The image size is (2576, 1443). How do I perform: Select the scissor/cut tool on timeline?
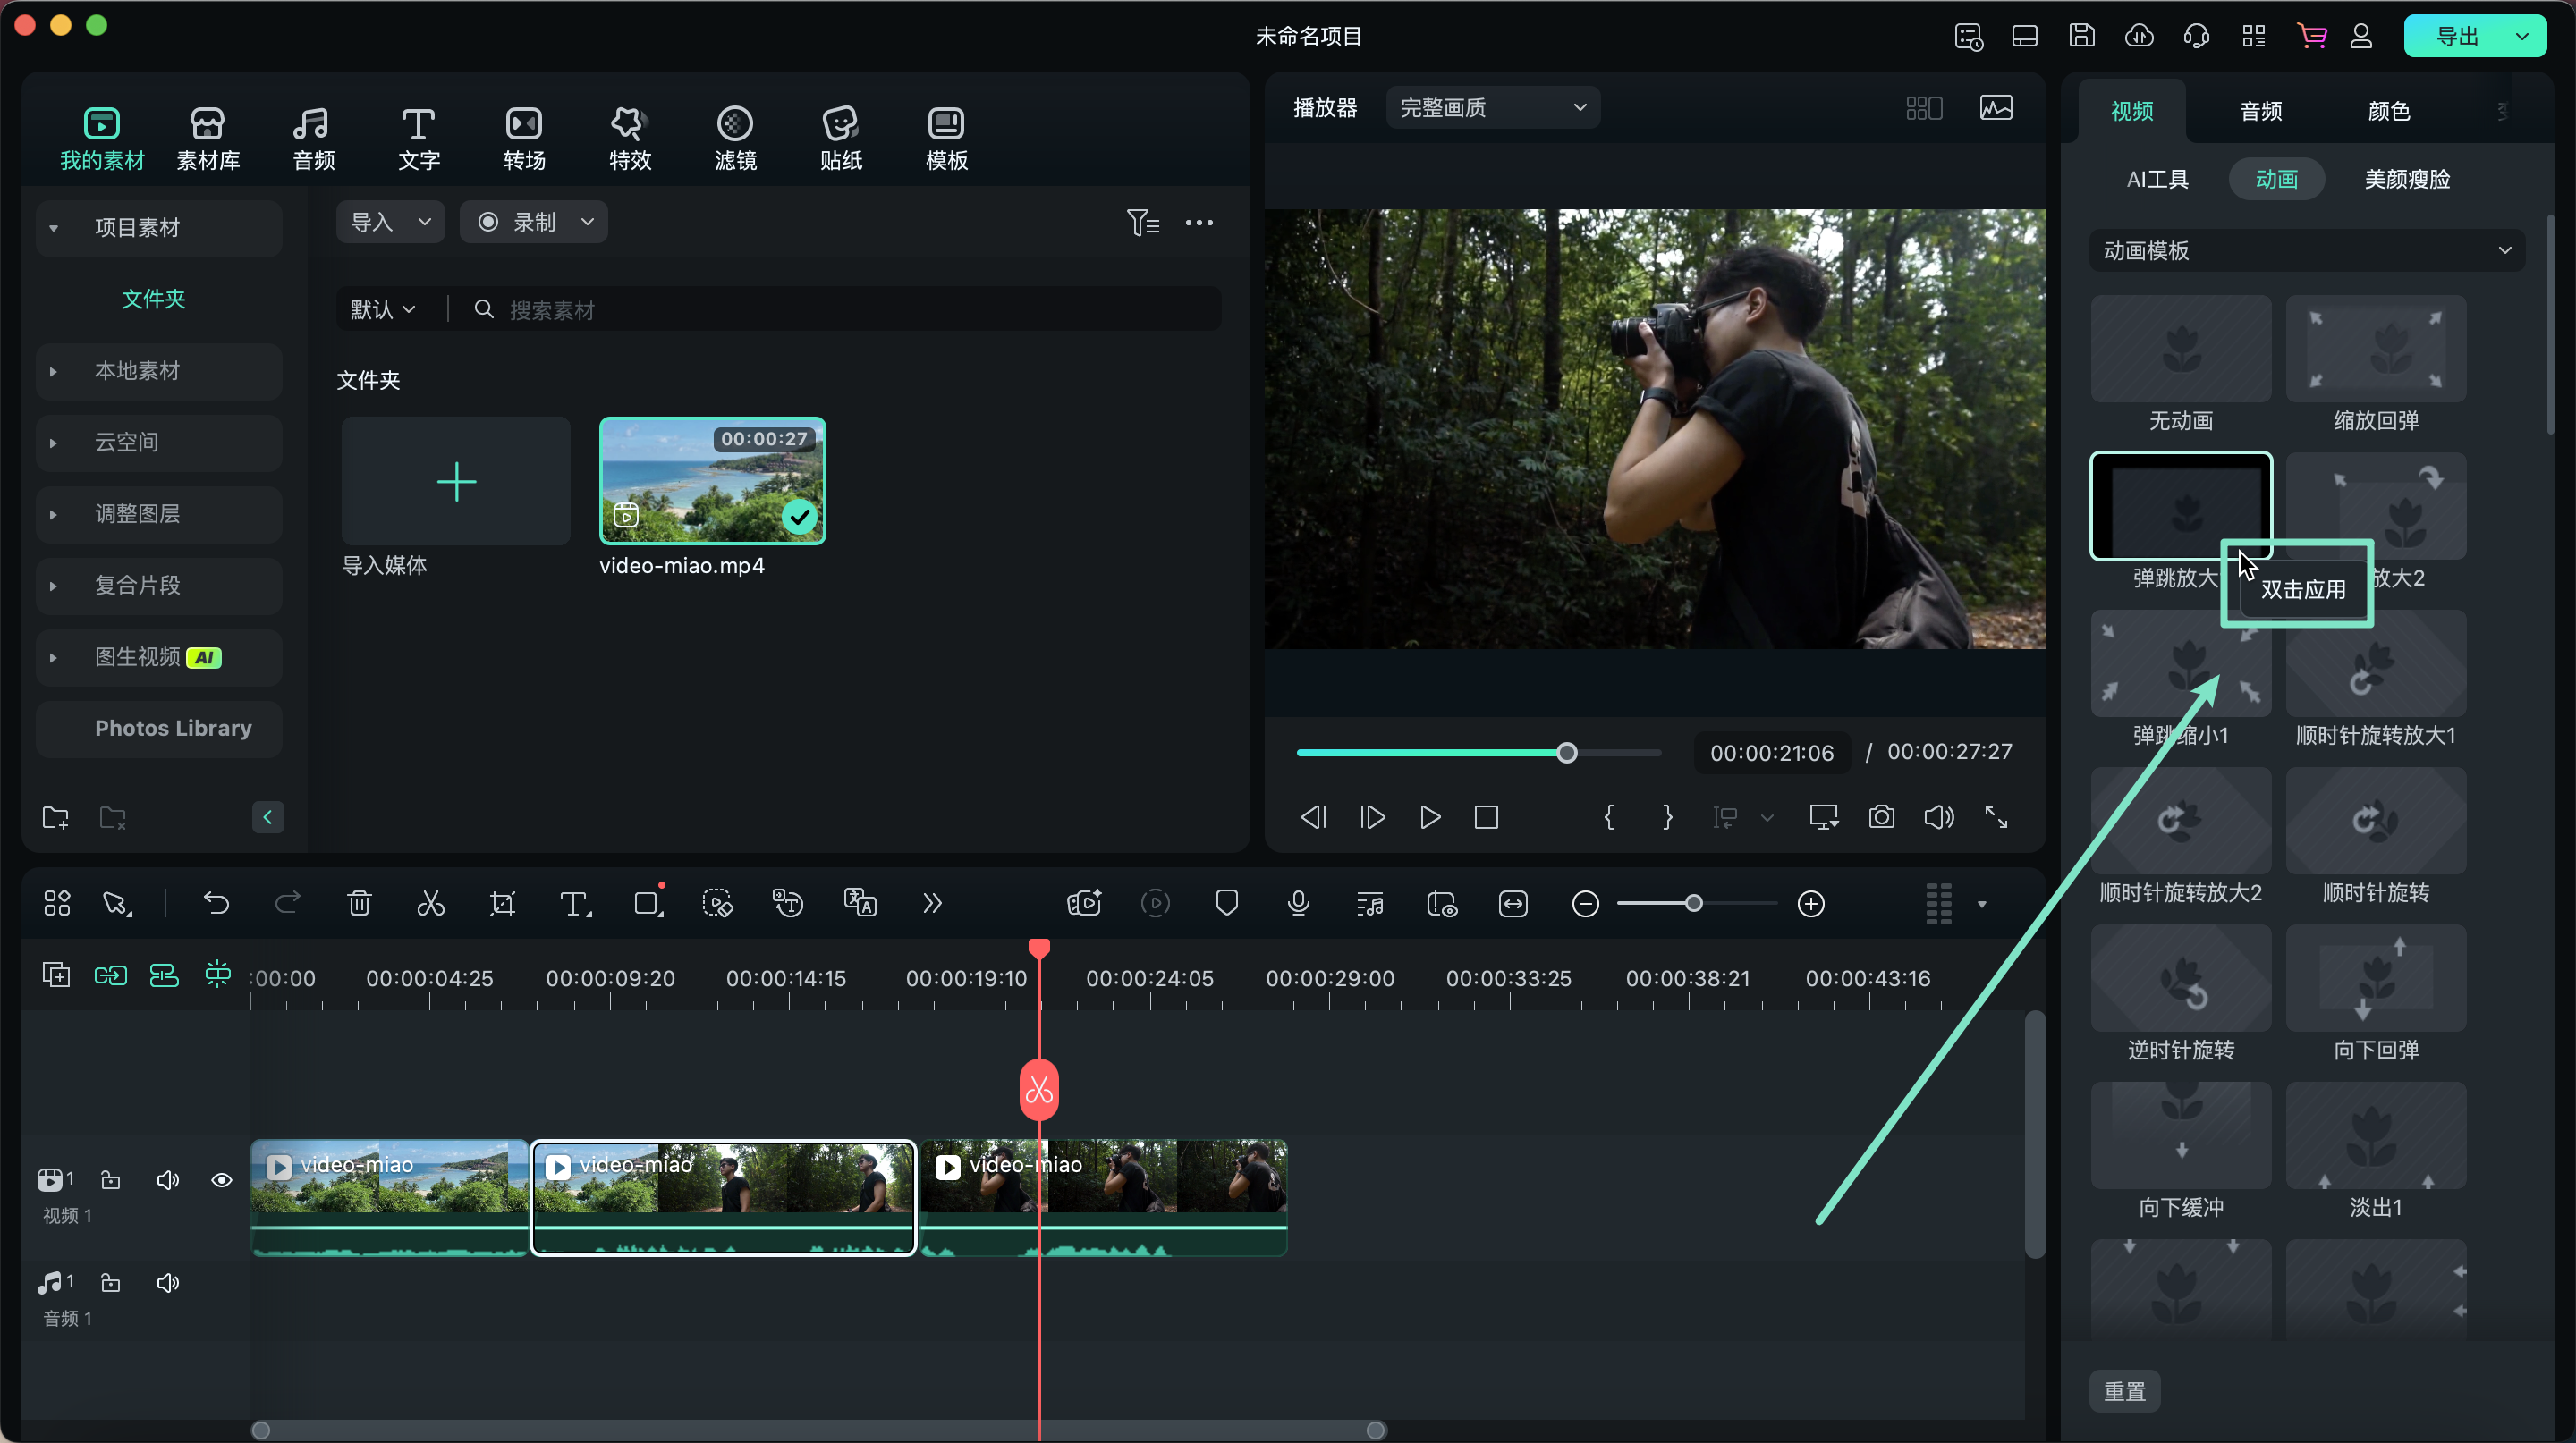(432, 904)
